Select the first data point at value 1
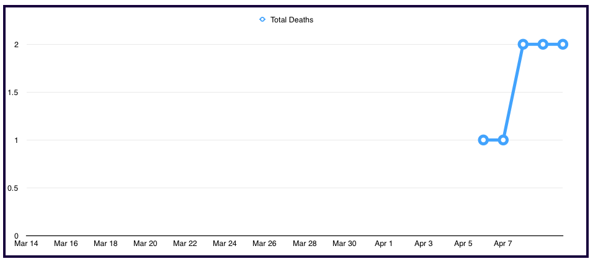This screenshot has width=598, height=269. [483, 140]
